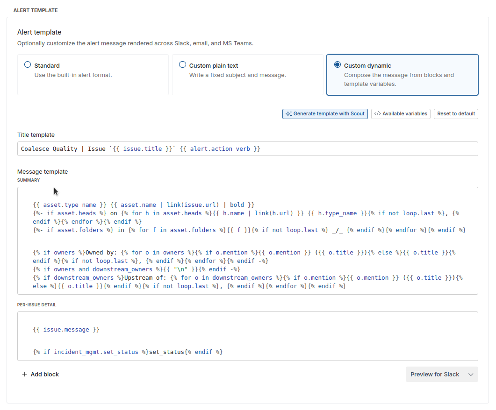Click the chevron arrow on Preview for Slack
The height and width of the screenshot is (410, 496).
[x=471, y=375]
